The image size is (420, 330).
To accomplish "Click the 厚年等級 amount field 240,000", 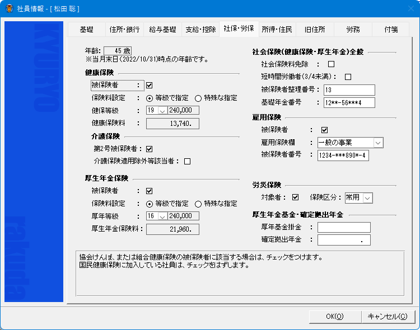I will pos(183,216).
